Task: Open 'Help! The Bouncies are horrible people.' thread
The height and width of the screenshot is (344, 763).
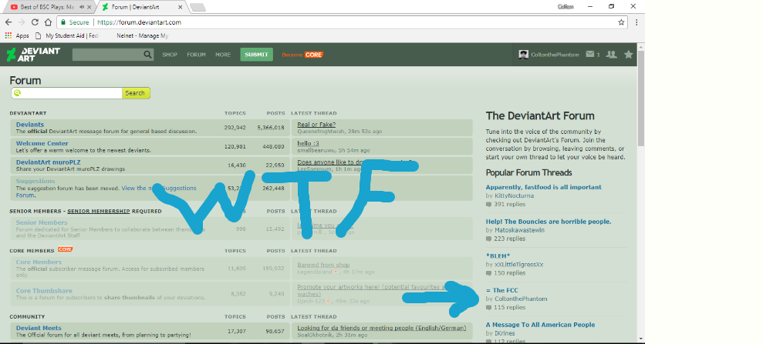Action: click(x=549, y=222)
